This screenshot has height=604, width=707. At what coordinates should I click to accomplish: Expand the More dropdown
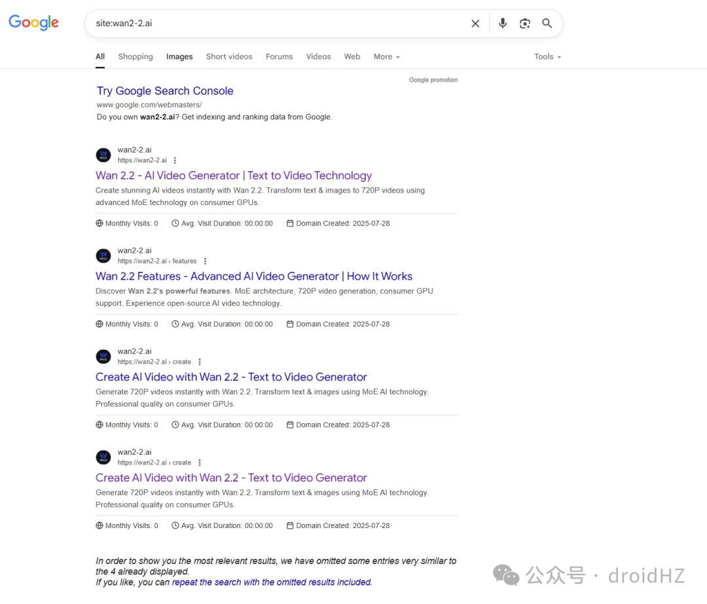[386, 57]
